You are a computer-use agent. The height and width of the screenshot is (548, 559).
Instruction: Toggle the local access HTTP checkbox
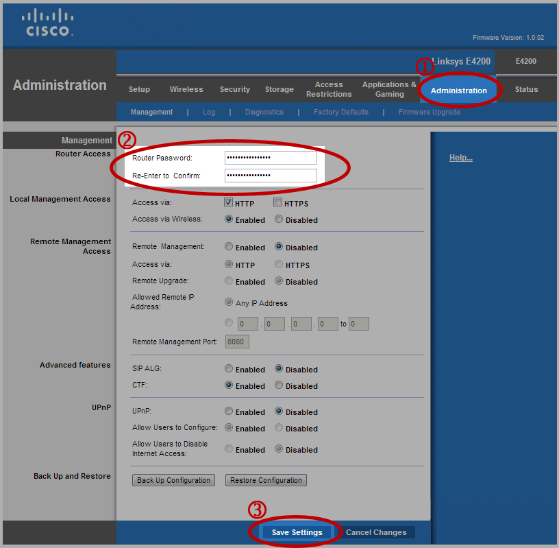[x=229, y=202]
